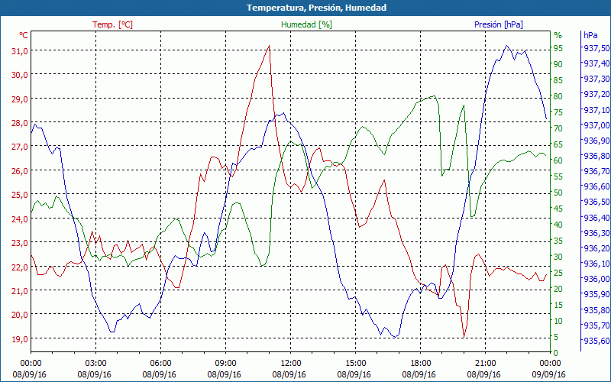This screenshot has height=382, width=611.
Task: Click the 08/09/16 date under 12:00
Action: click(x=289, y=374)
